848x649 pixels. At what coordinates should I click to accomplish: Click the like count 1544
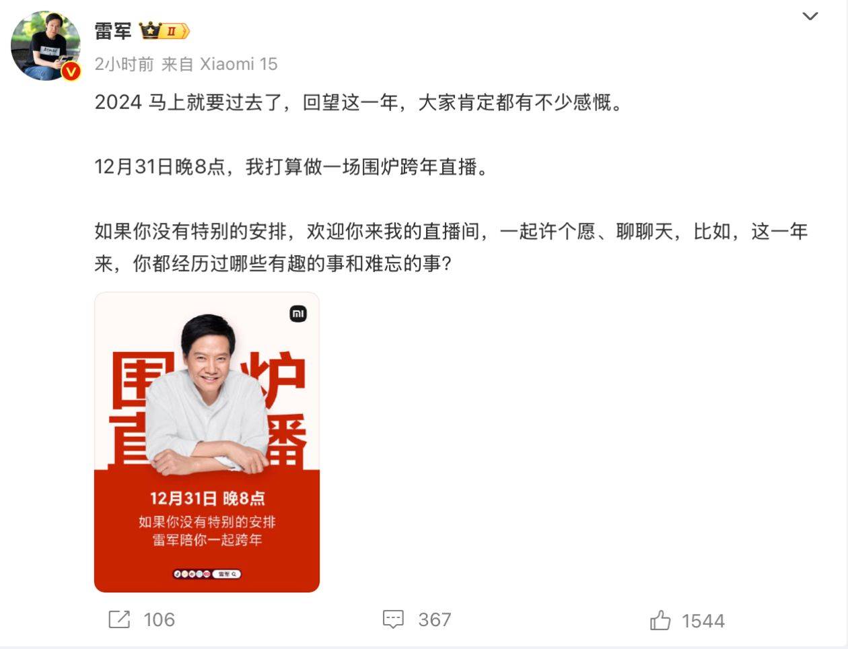703,621
